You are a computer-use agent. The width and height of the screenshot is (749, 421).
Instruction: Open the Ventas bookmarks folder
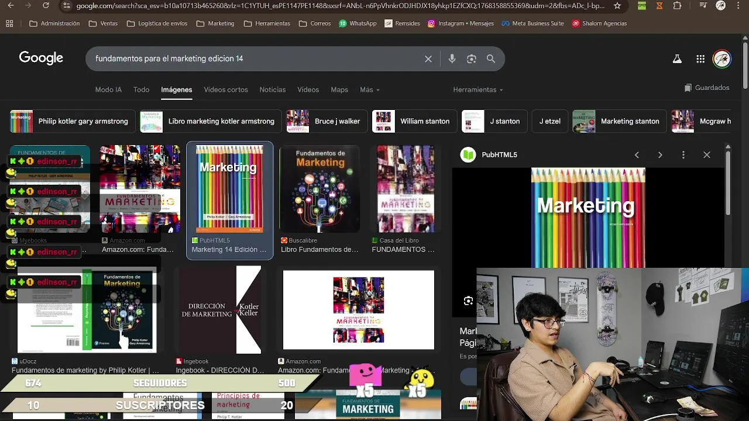(x=103, y=23)
